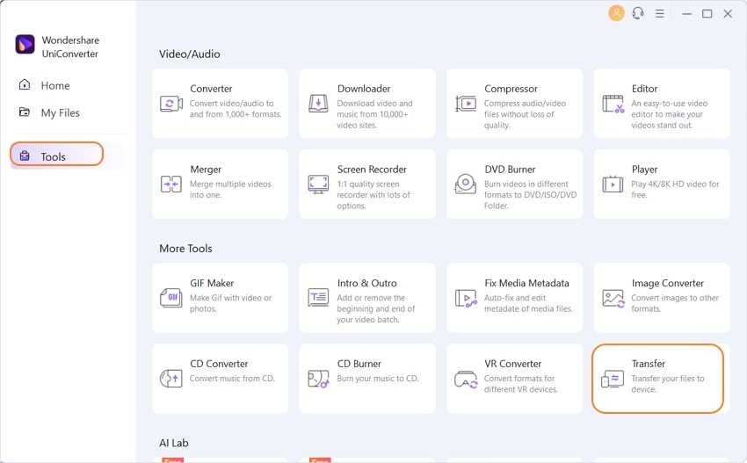Click the DVD Burner disc icon

[466, 184]
